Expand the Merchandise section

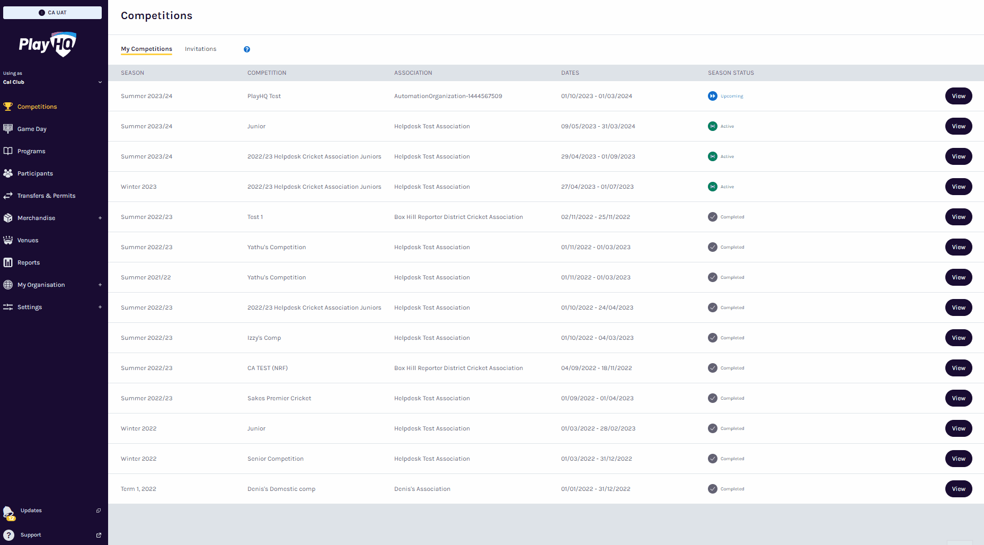point(100,218)
